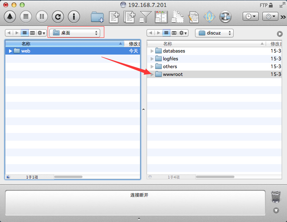287x222 pixels.
Task: Expand the local web folder
Action: coord(10,51)
